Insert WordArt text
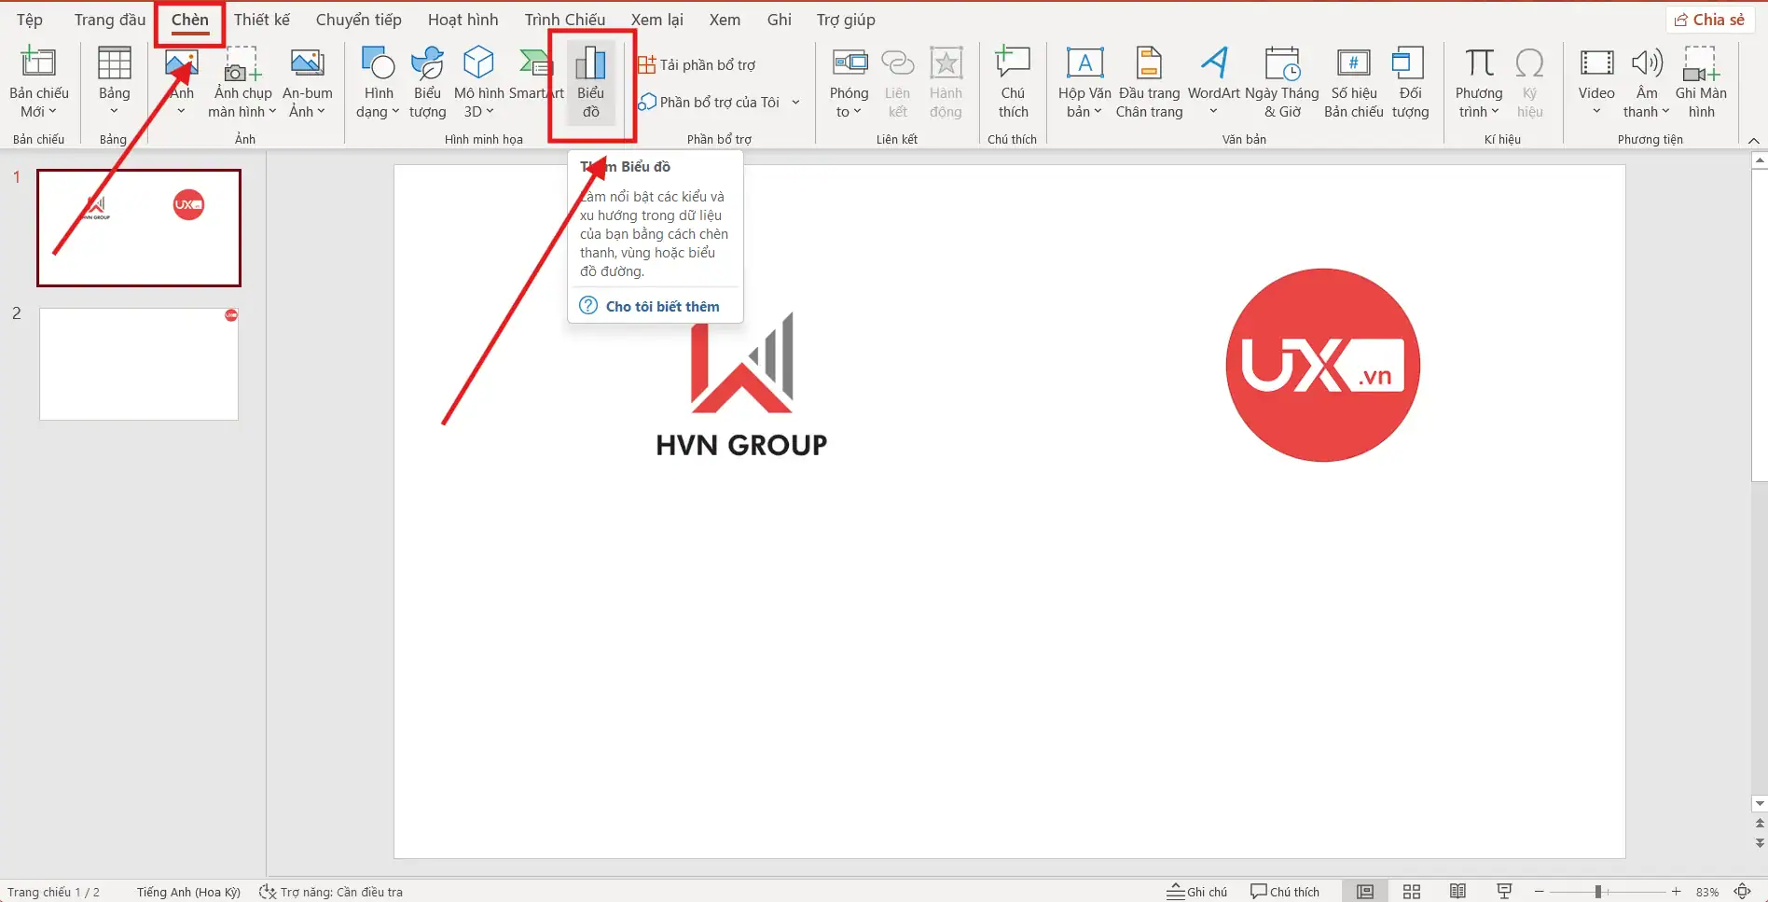This screenshot has width=1768, height=902. coord(1213,83)
